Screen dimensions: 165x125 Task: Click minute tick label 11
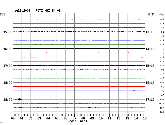109,118
